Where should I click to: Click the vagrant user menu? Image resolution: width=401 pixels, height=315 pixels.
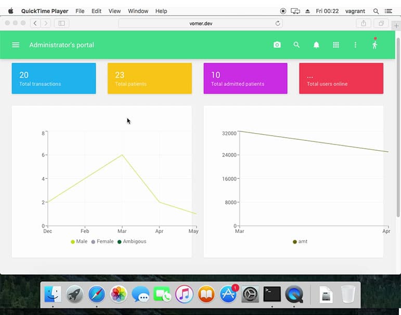pos(355,11)
